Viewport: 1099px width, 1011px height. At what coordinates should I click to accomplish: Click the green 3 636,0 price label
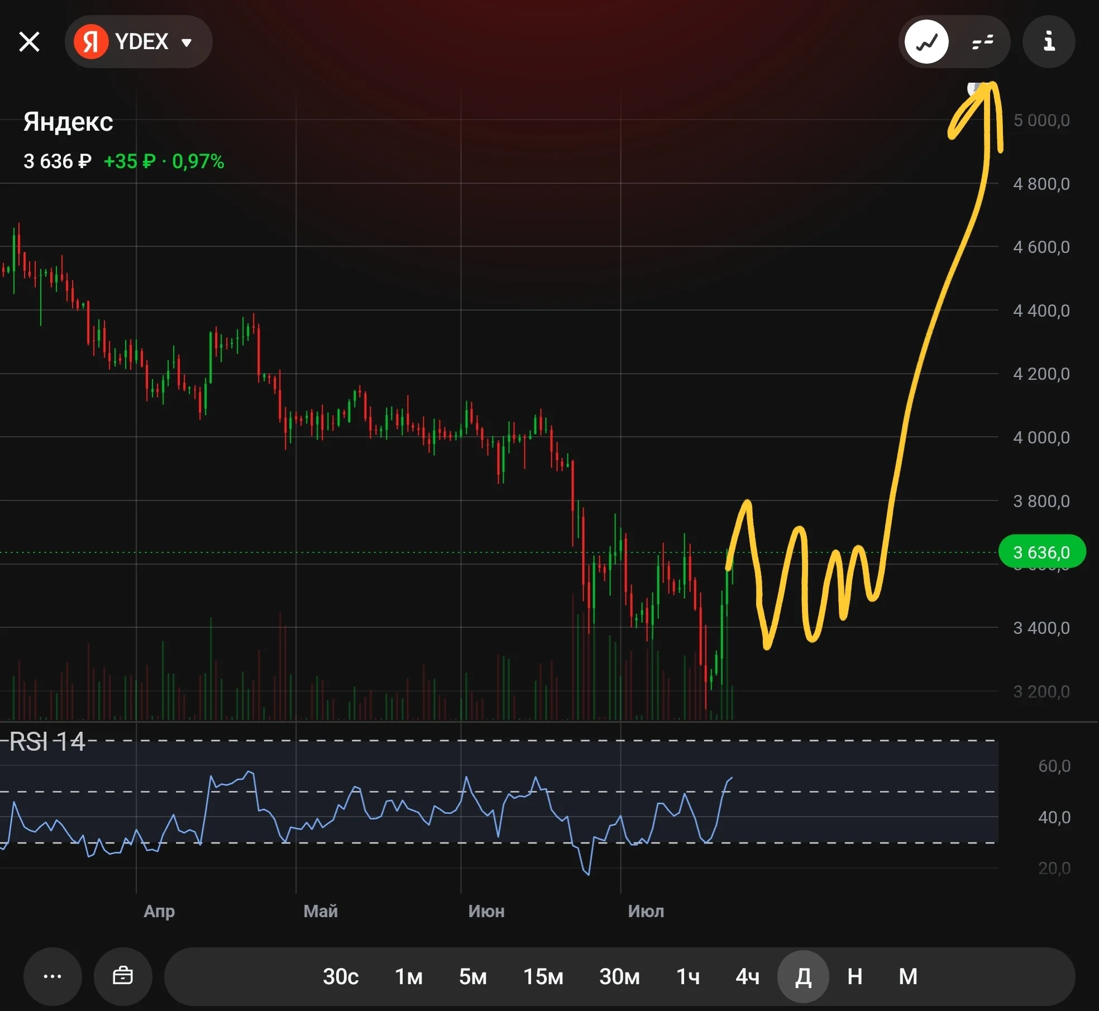tap(1042, 552)
